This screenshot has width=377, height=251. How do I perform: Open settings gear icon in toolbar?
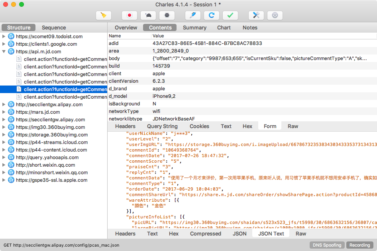tap(275, 16)
